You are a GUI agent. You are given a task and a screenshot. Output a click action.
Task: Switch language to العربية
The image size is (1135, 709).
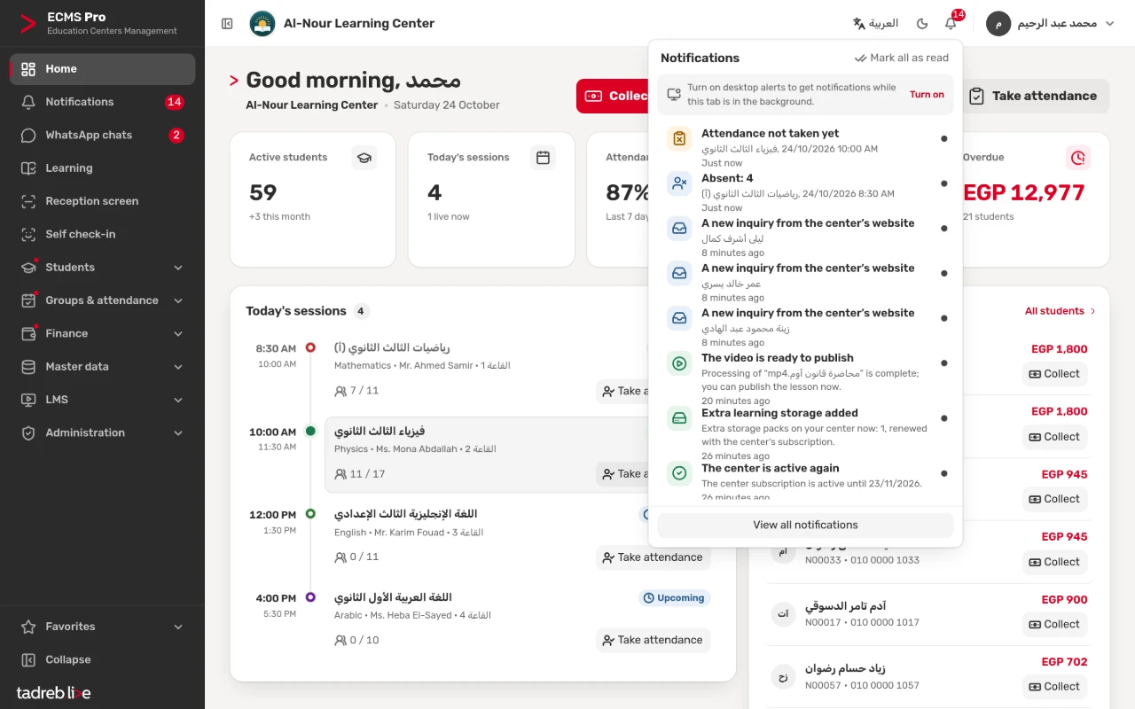(x=875, y=24)
